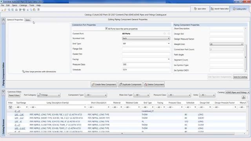
Task: Click the Schedule input field in port properties
Action: 146,70
